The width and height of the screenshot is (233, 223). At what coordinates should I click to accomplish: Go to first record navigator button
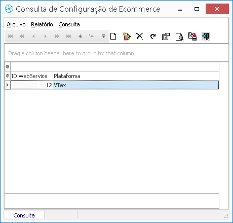coord(10,36)
